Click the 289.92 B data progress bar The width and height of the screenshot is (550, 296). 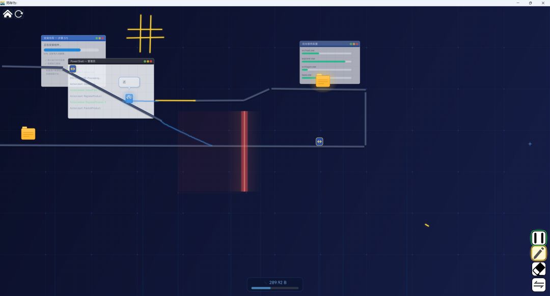pyautogui.click(x=275, y=288)
